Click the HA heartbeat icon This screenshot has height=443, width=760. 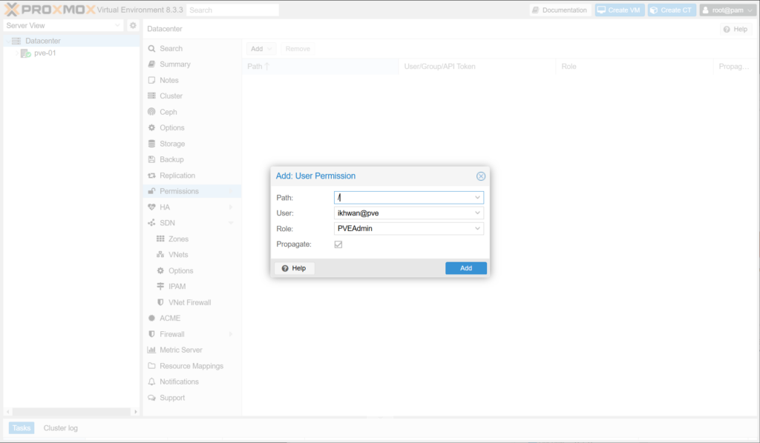(151, 207)
